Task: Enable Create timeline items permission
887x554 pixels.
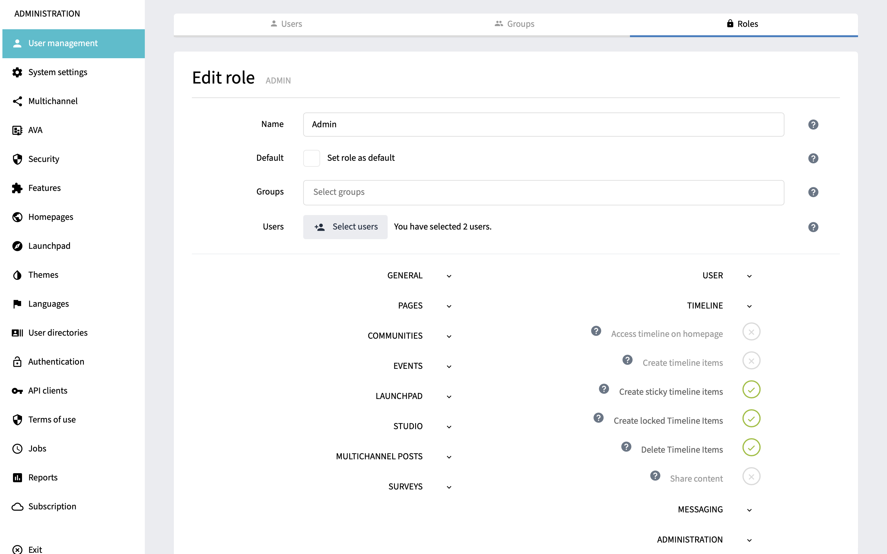Action: click(751, 361)
